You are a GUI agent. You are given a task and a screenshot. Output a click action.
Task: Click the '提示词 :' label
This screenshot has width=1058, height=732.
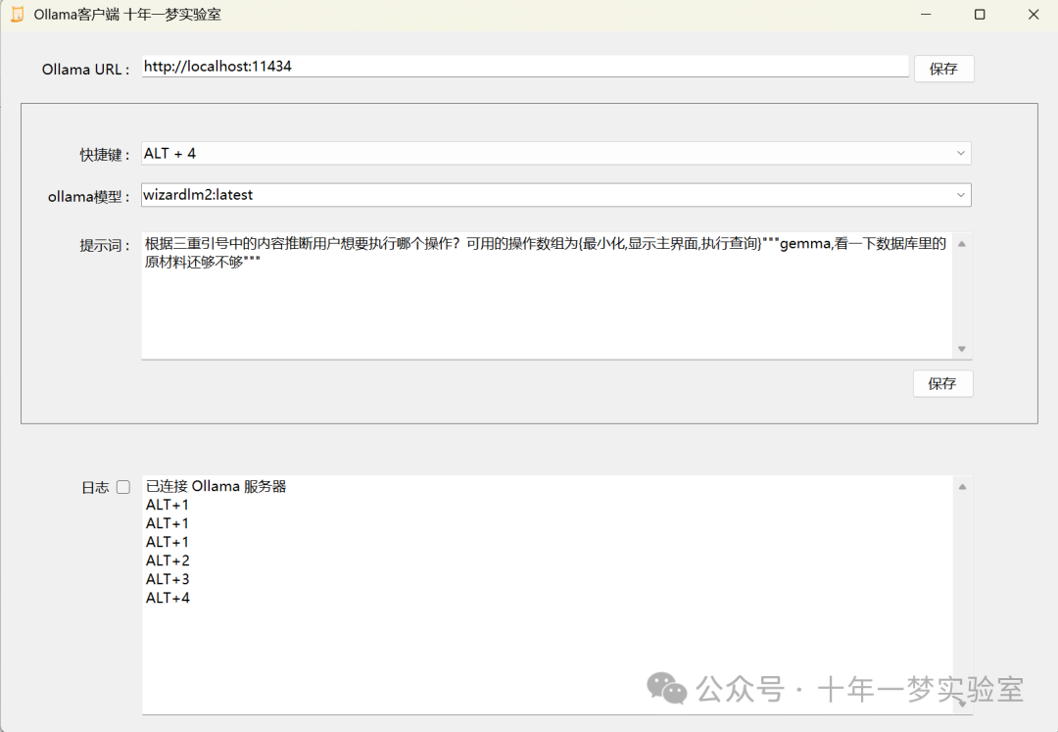click(105, 246)
